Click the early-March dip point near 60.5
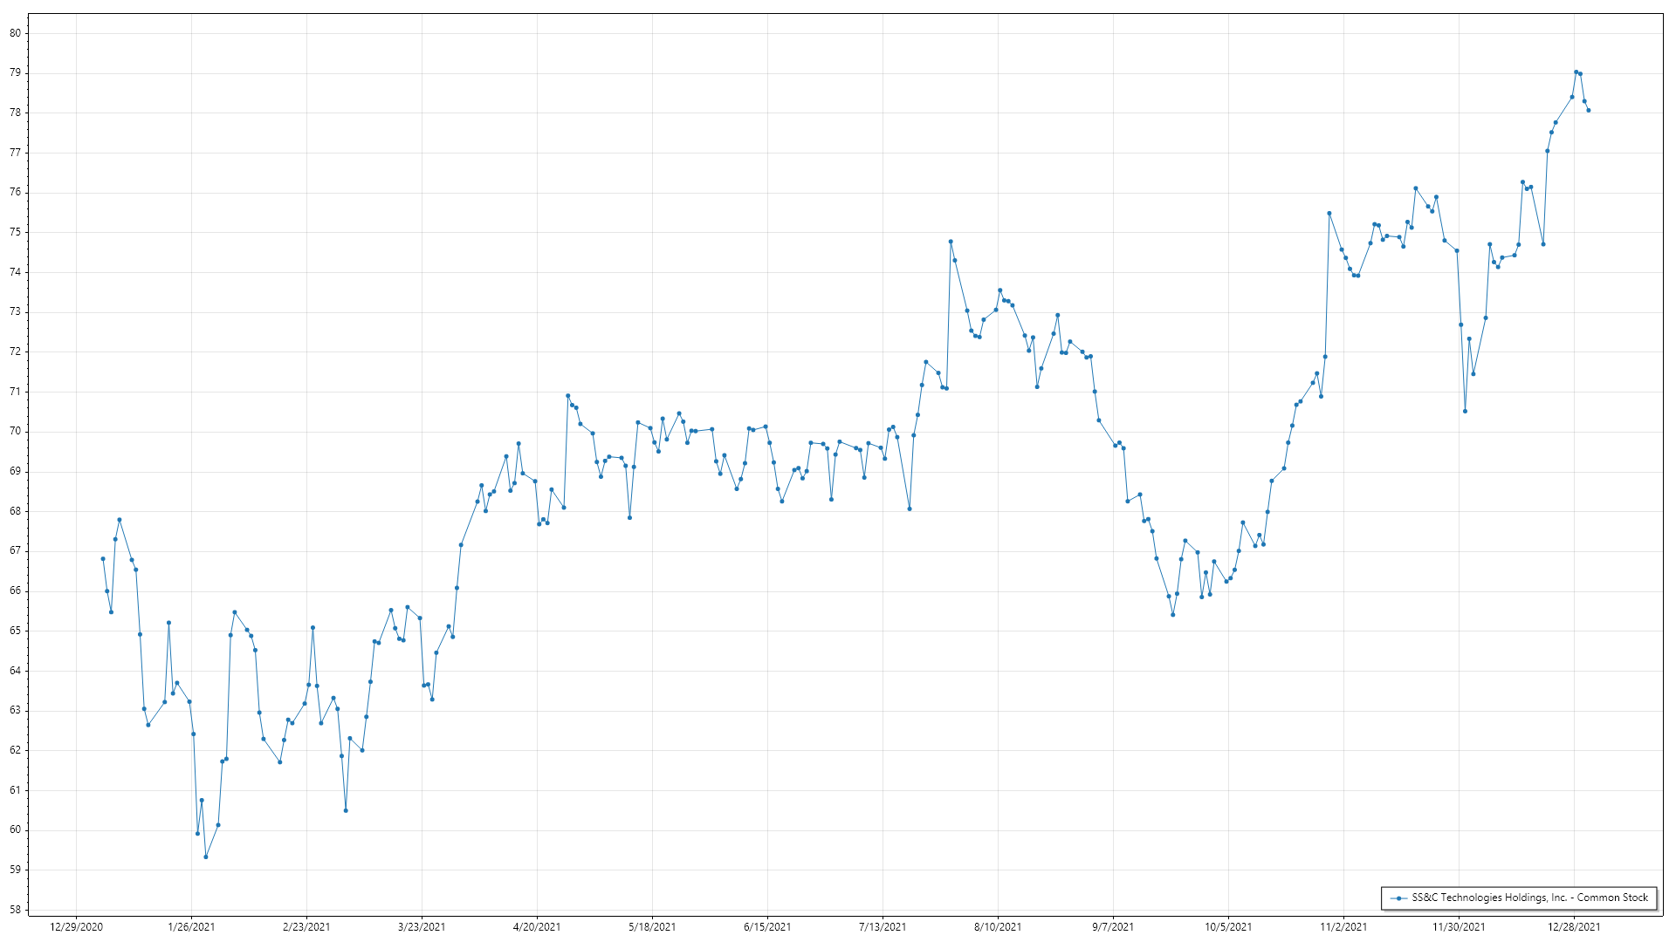Image resolution: width=1676 pixels, height=942 pixels. click(x=346, y=811)
